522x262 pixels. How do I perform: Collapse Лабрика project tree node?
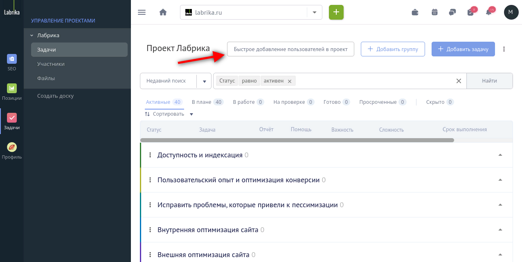coord(32,36)
